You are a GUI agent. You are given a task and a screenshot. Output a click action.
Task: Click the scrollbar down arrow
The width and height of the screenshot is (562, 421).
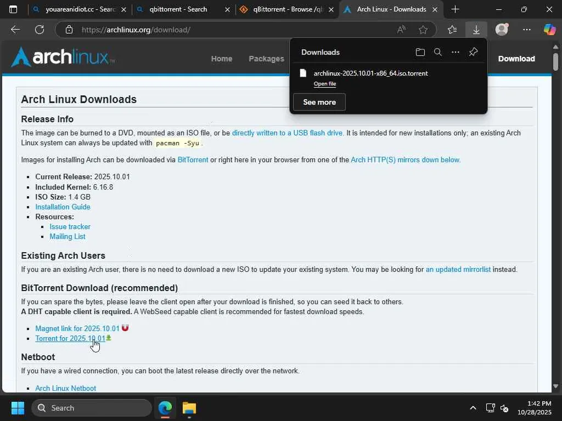(555, 386)
